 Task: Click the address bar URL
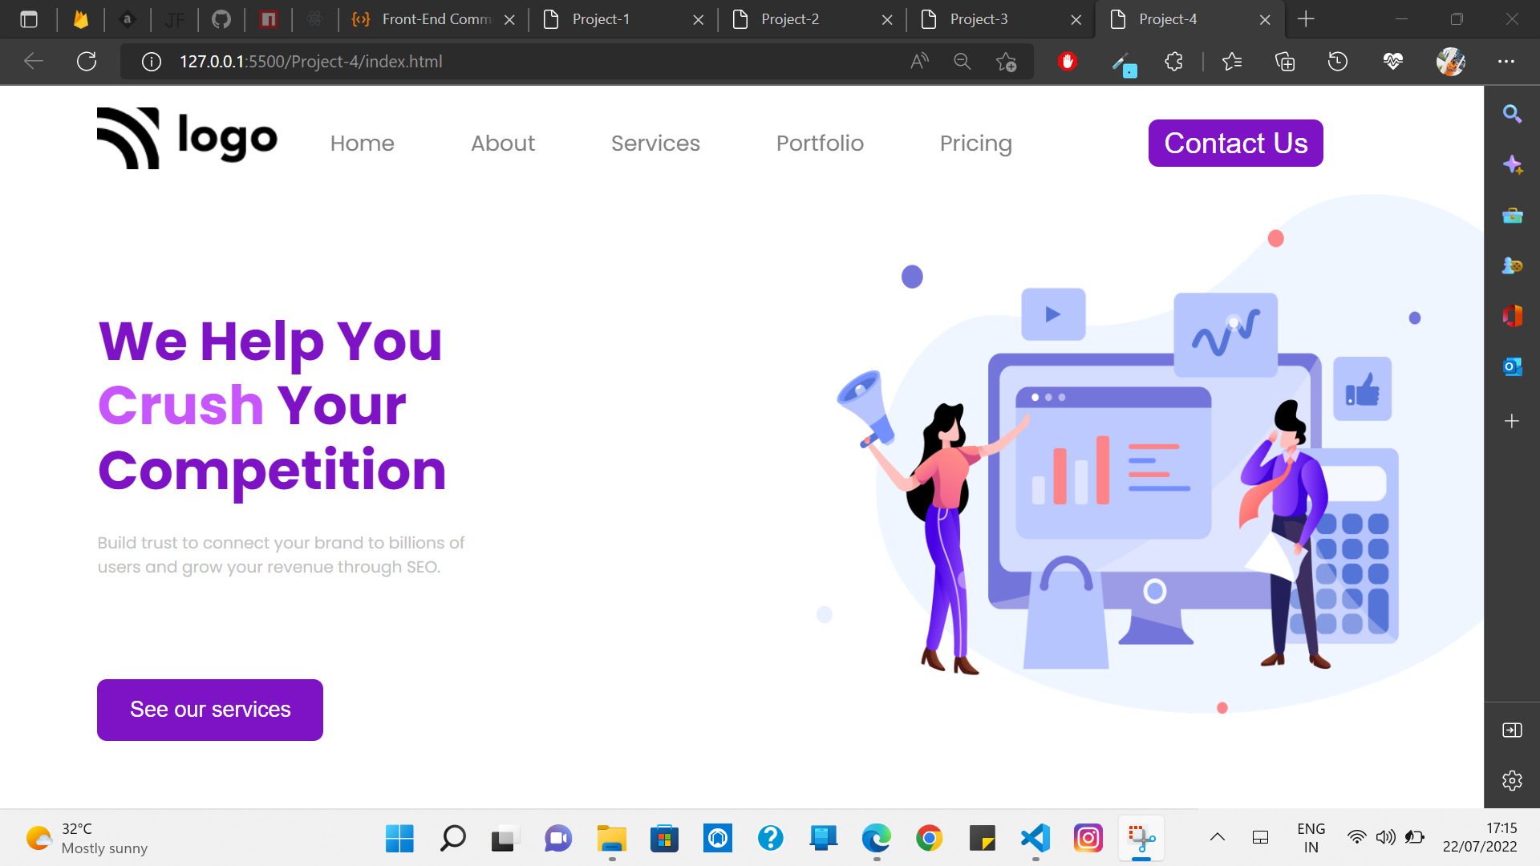(310, 62)
